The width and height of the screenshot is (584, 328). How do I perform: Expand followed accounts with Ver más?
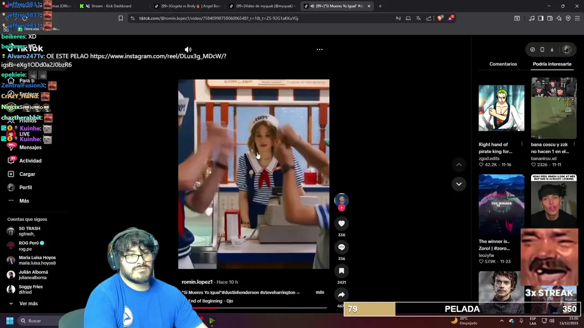(28, 303)
